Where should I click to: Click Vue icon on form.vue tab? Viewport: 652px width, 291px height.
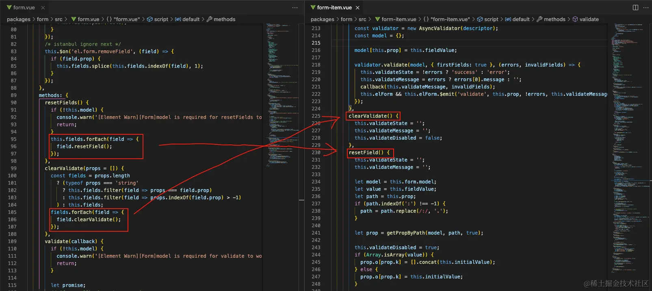9,7
